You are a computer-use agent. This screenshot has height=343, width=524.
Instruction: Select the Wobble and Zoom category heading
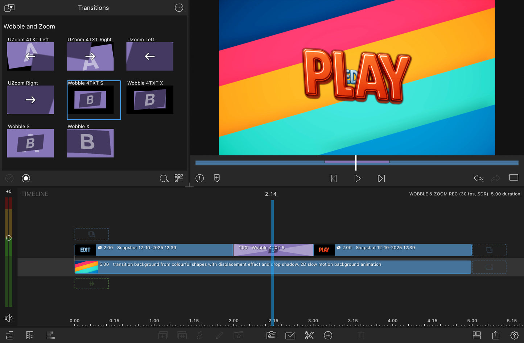coord(29,26)
